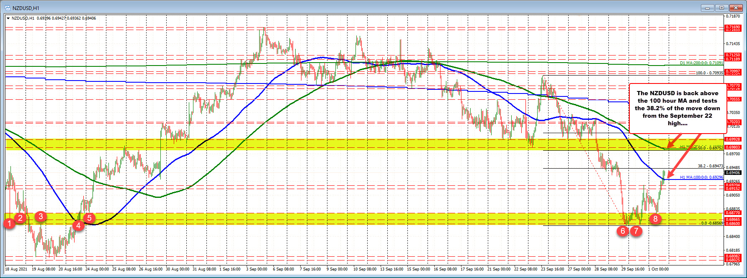Click red circle marker number 4

tap(78, 226)
